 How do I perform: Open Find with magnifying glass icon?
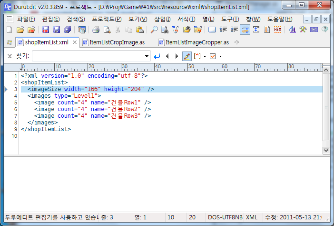tap(154, 30)
